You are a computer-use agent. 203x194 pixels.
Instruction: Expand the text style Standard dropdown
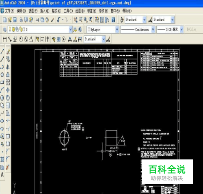pyautogui.click(x=145, y=20)
